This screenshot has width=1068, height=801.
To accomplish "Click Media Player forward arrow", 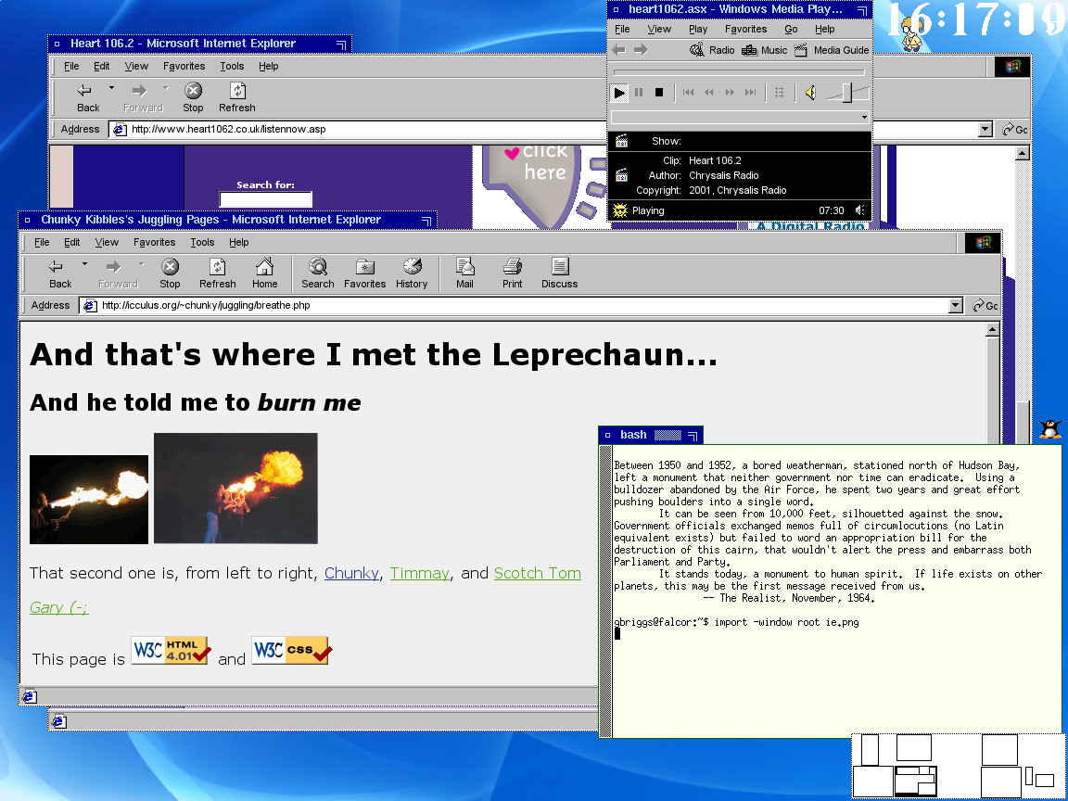I will (641, 50).
